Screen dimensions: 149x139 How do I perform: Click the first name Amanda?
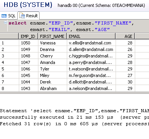pyautogui.click(x=48, y=62)
